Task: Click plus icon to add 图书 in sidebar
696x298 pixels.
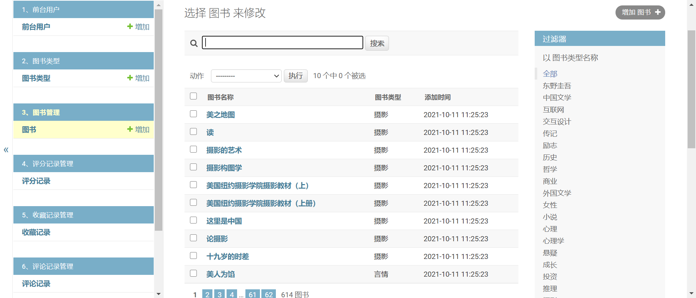Action: (130, 129)
